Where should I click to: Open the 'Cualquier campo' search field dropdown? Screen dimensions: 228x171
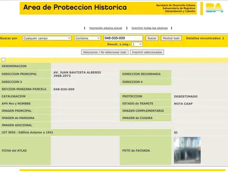coord(47,38)
